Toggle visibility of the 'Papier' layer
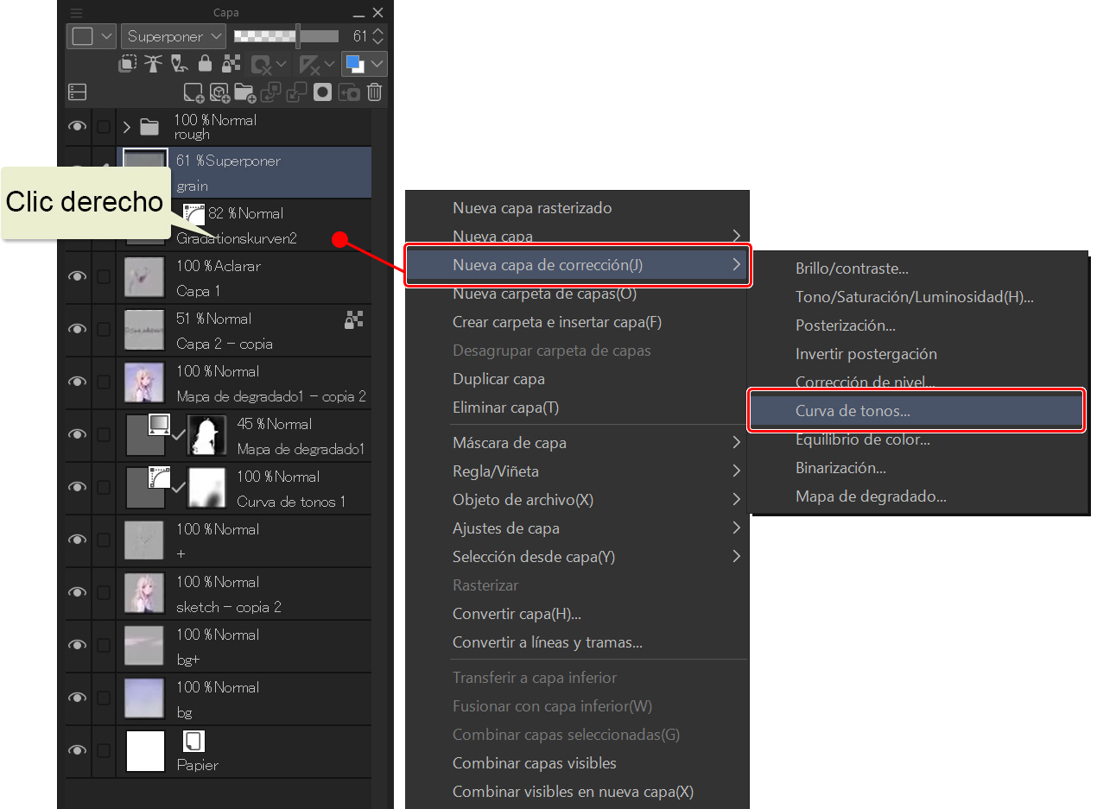Screen dimensions: 1116x809 tap(77, 751)
